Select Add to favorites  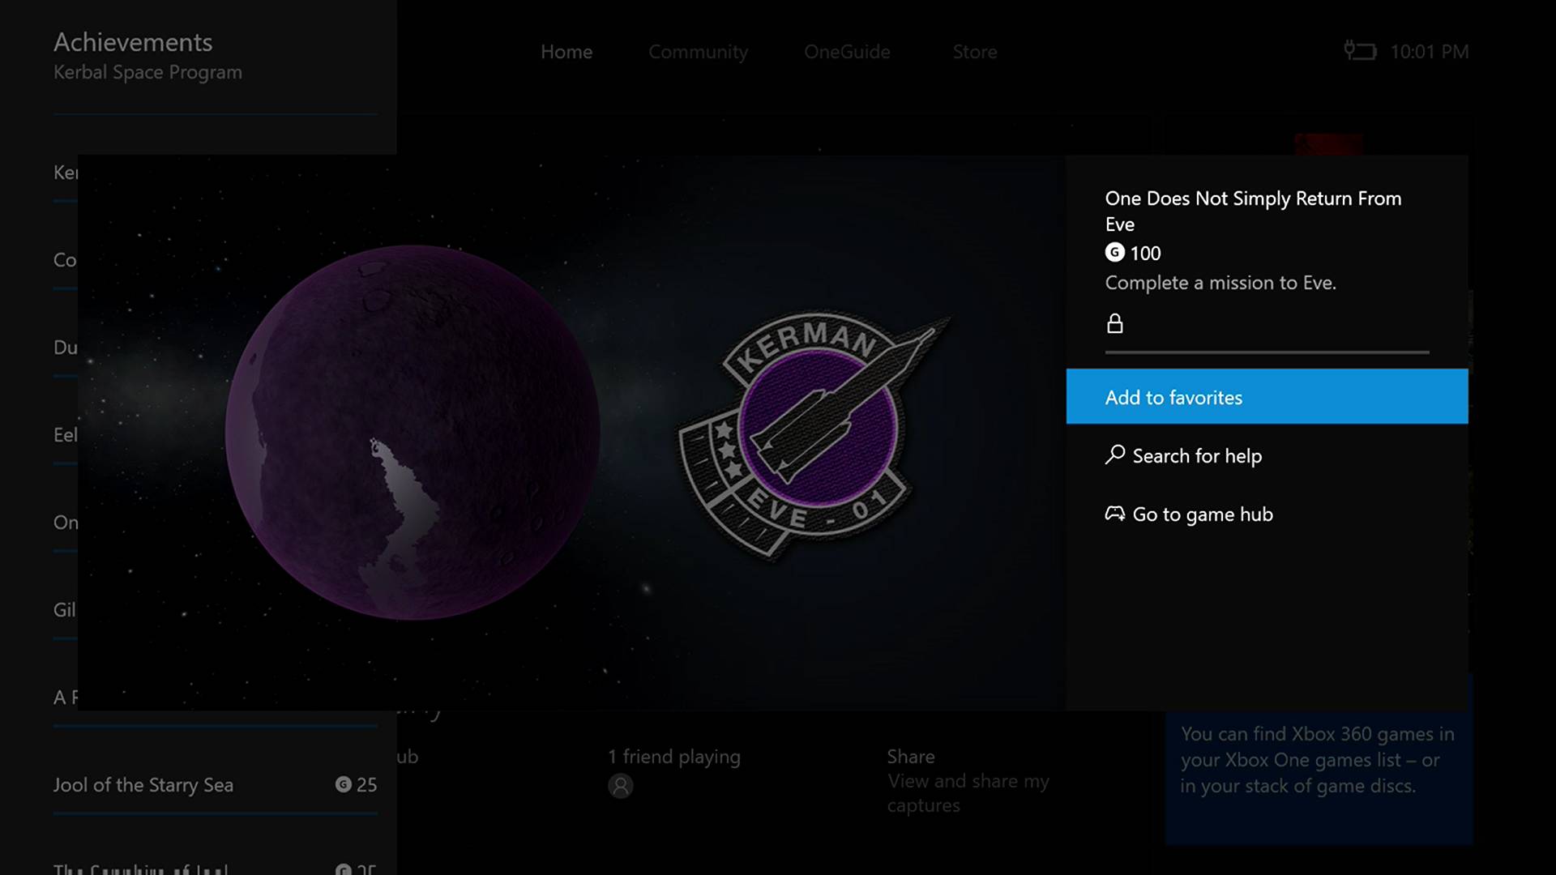[x=1267, y=396]
